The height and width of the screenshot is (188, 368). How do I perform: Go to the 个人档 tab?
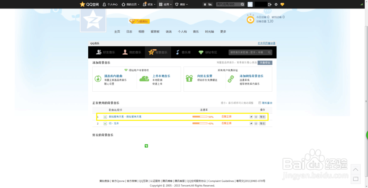(x=182, y=32)
